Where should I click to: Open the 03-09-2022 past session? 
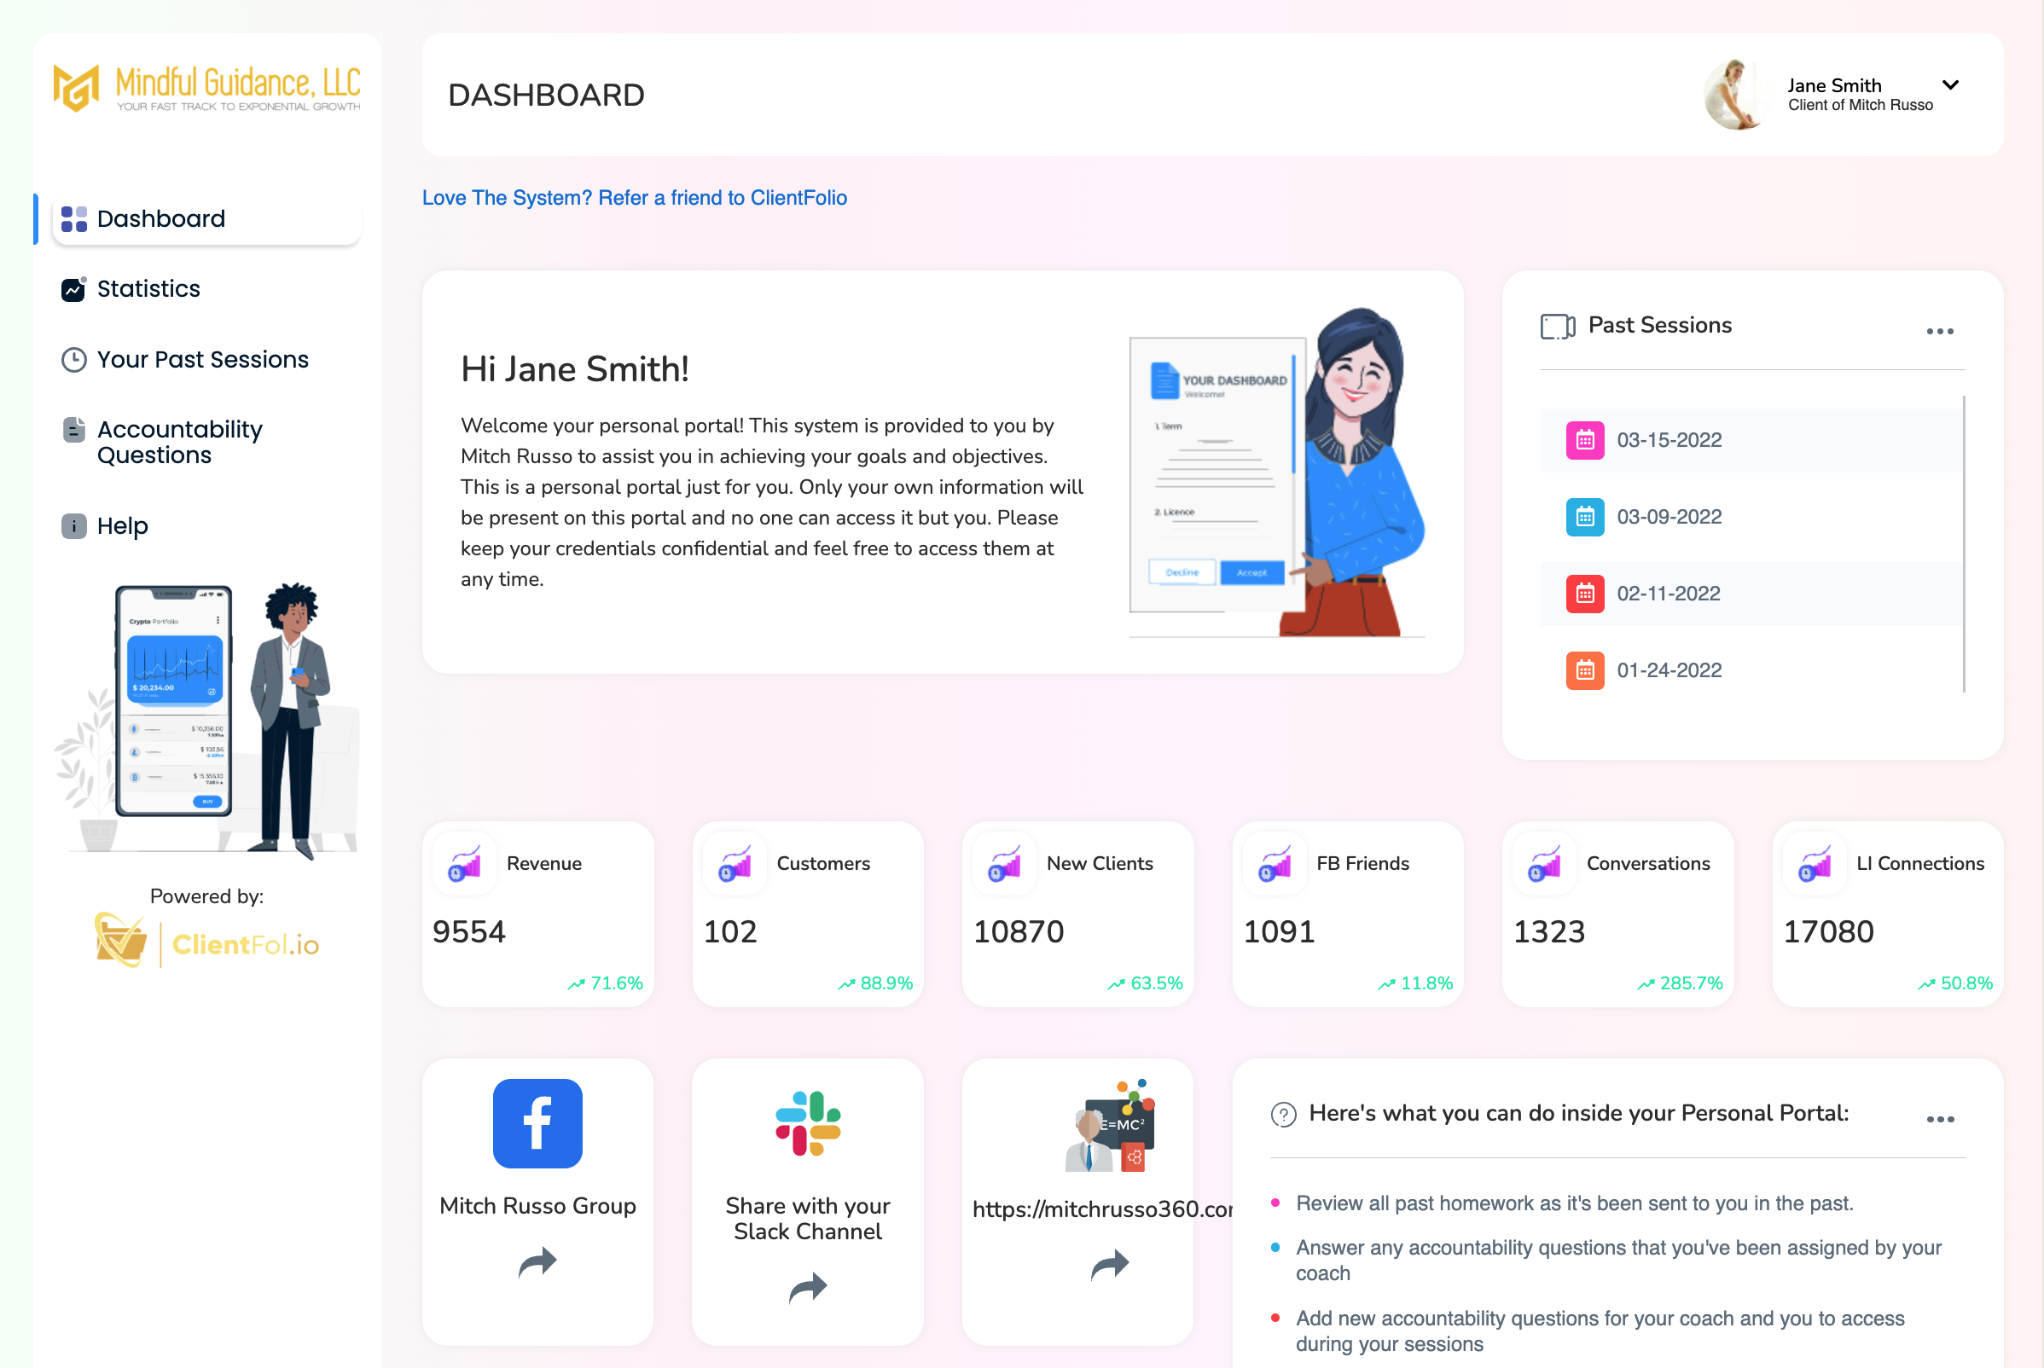1668,517
